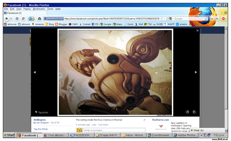The height and width of the screenshot is (141, 231).
Task: Reload the page with the refresh button
Action: point(23,19)
